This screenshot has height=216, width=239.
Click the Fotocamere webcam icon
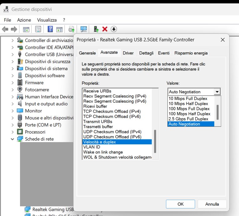click(20, 90)
